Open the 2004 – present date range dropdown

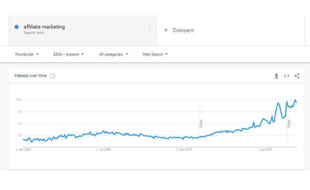[68, 54]
